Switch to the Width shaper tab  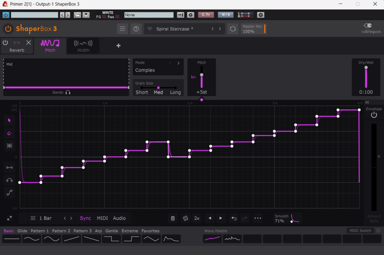[x=83, y=46]
